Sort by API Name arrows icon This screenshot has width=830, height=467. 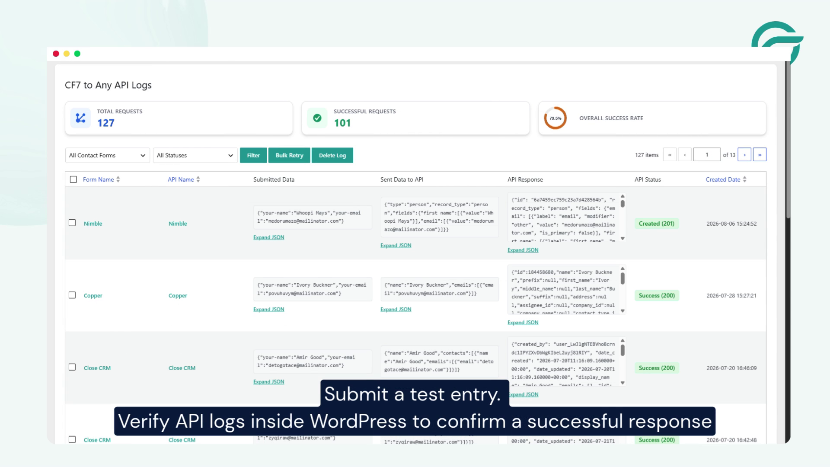(198, 179)
